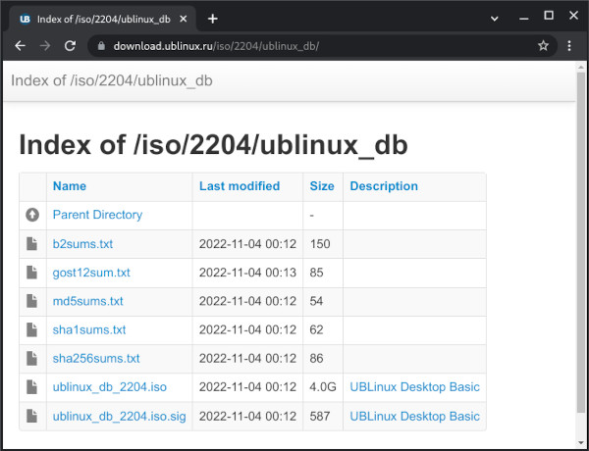Click the file icon beside b2sums.txt
589x451 pixels.
click(32, 244)
